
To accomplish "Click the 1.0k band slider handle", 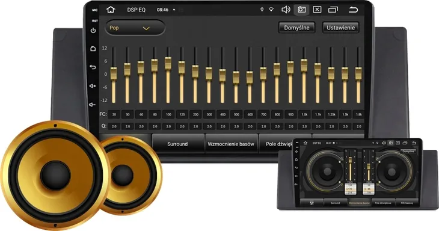I will (x=304, y=65).
